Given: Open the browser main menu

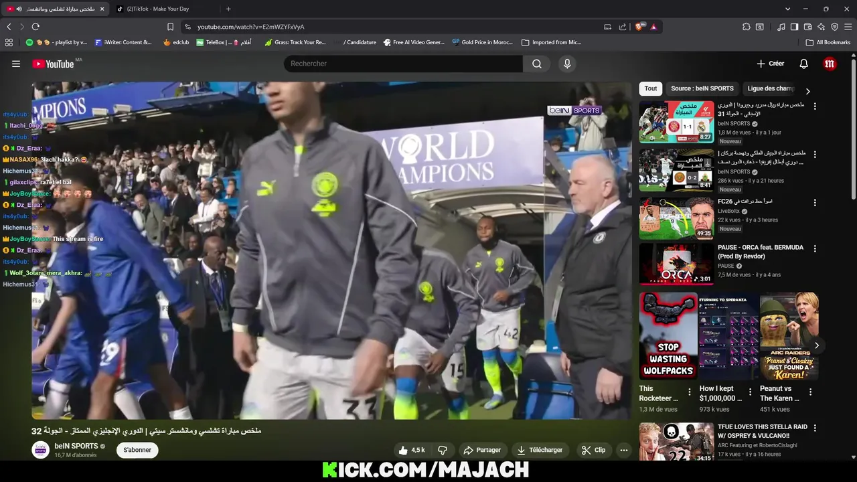Looking at the screenshot, I should (848, 27).
